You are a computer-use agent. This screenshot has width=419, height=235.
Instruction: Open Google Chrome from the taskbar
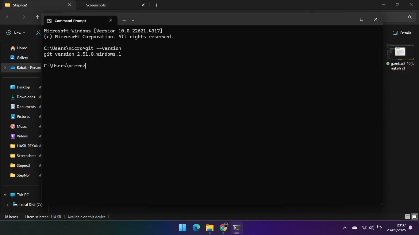[x=223, y=228]
